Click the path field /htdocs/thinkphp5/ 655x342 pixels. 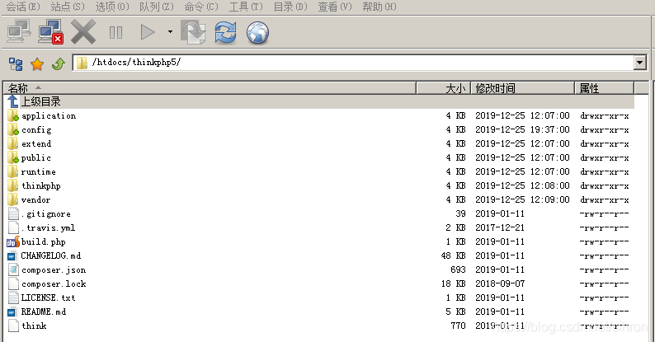coord(359,63)
